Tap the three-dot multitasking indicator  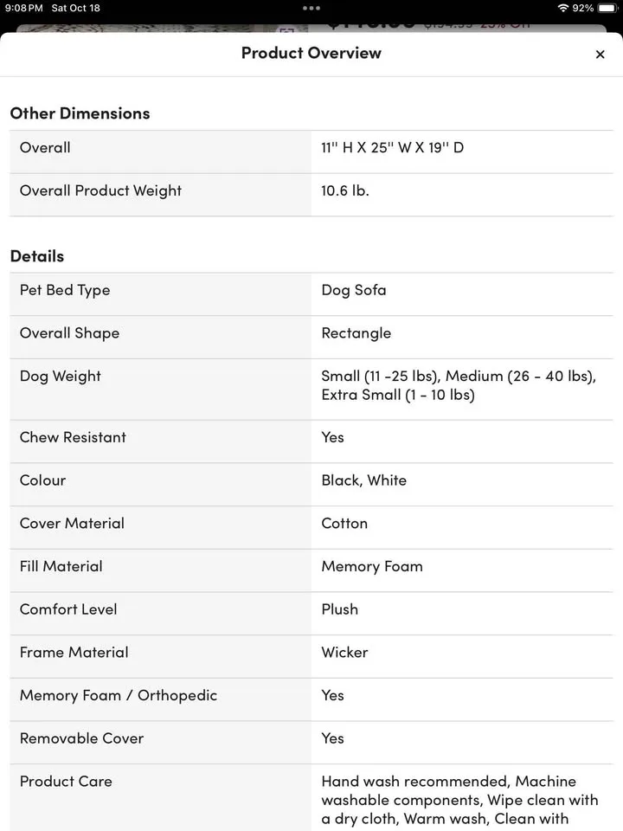point(311,8)
